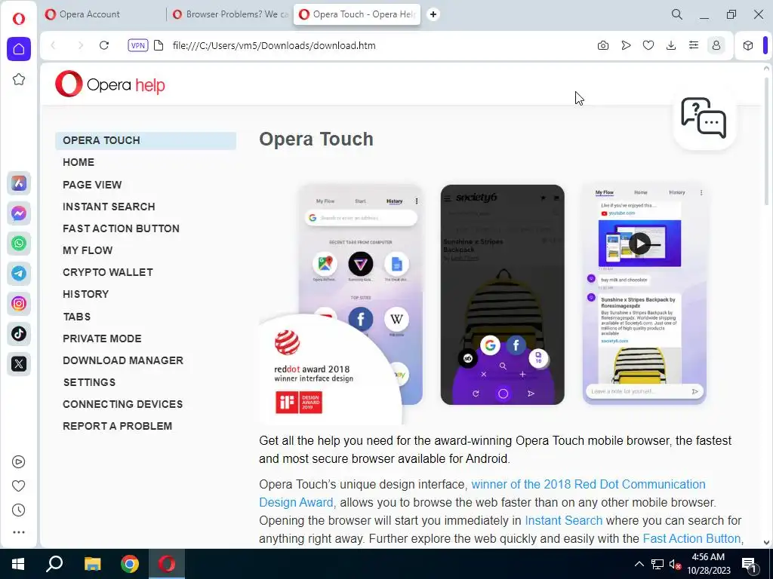Open File Explorer from taskbar
This screenshot has height=579, width=773.
92,564
